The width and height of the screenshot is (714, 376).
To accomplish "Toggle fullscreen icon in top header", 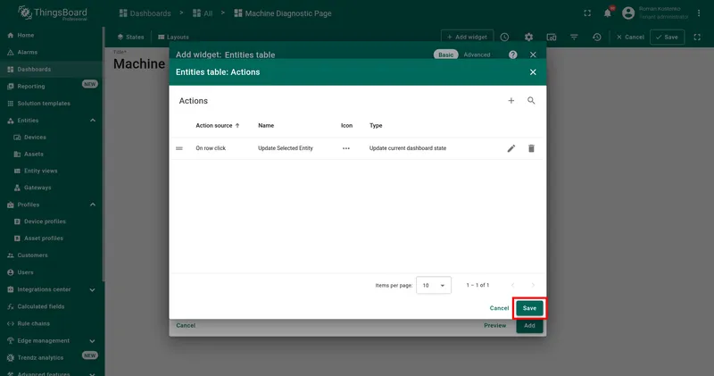I will [587, 13].
